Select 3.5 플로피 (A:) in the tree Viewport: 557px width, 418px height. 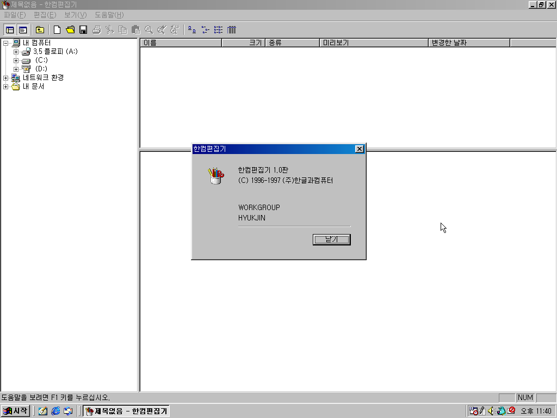55,52
